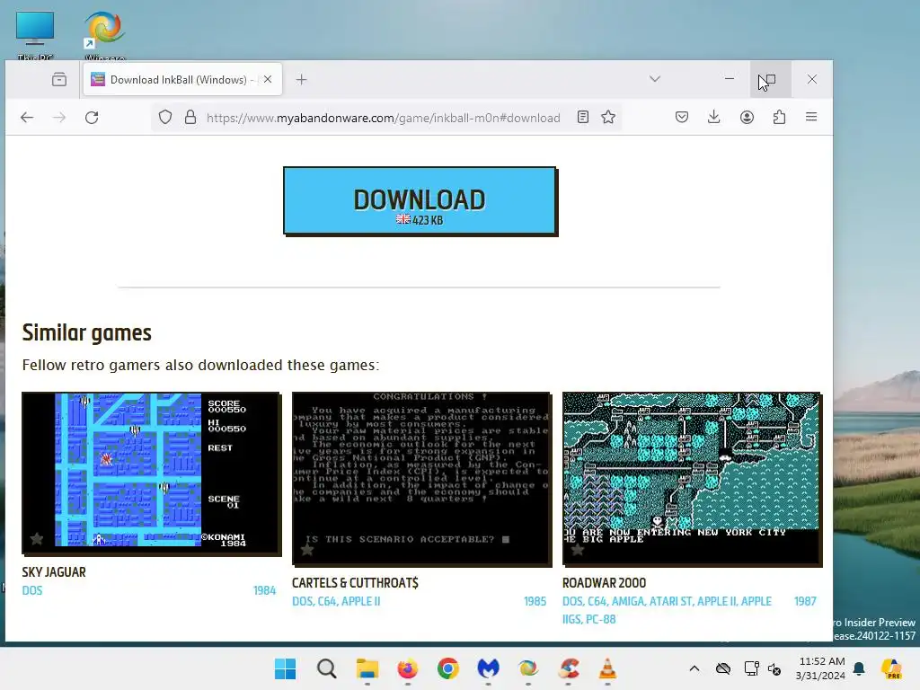Open the CARTELS & CUTTHROAT$ game link
This screenshot has height=690, width=920.
point(355,582)
